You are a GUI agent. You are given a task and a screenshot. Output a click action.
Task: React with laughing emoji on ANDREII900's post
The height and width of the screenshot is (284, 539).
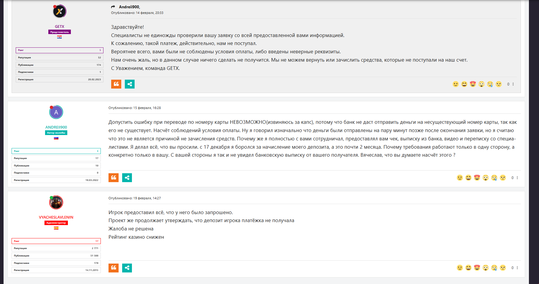coord(468,178)
